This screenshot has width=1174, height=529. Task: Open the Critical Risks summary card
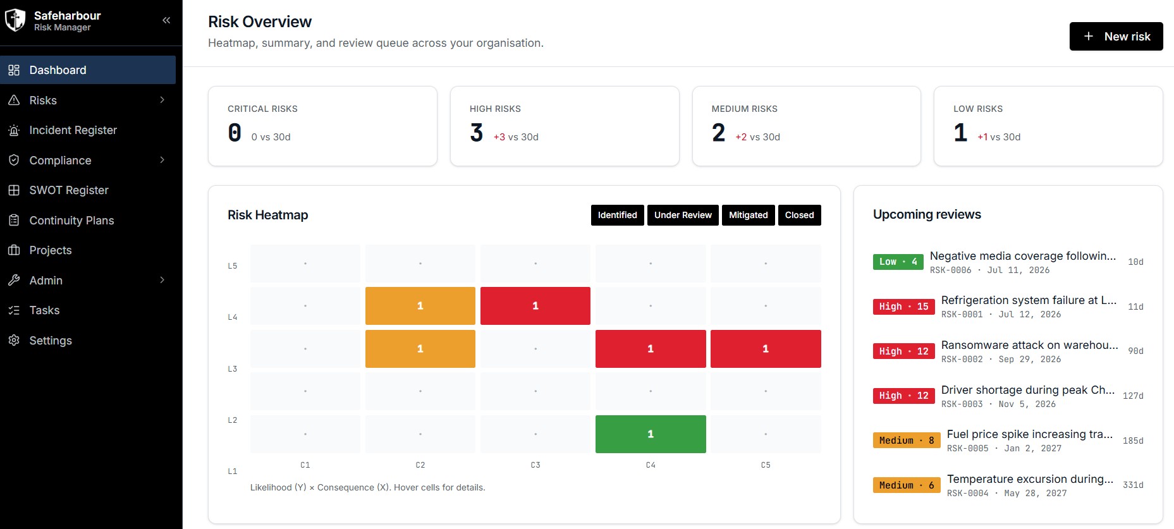[322, 126]
